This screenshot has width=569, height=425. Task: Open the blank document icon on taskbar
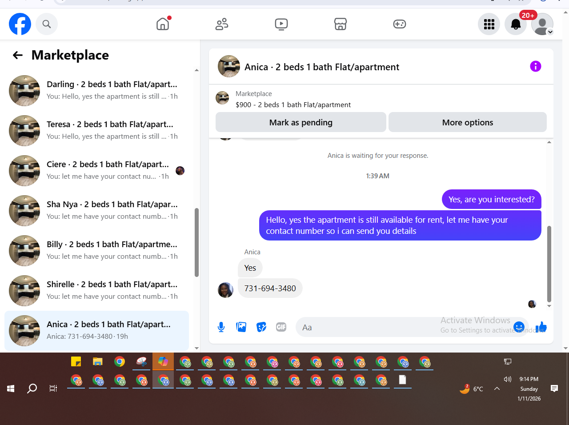point(402,380)
